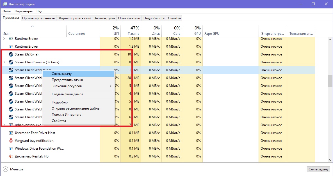The width and height of the screenshot is (333, 176).
Task: Sort by the Энергопотребление column header
Action: [273, 31]
